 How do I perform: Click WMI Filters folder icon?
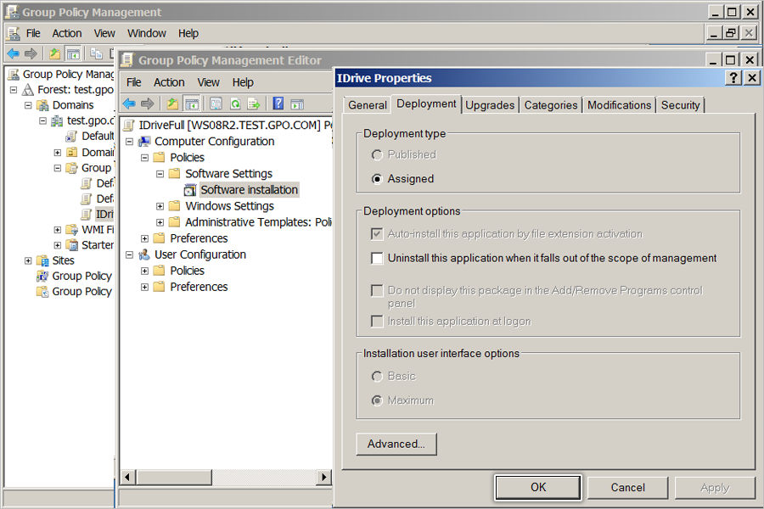[72, 229]
